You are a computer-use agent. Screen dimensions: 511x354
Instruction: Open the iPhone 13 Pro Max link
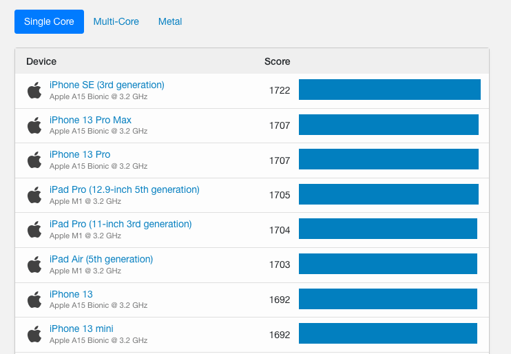click(x=90, y=120)
